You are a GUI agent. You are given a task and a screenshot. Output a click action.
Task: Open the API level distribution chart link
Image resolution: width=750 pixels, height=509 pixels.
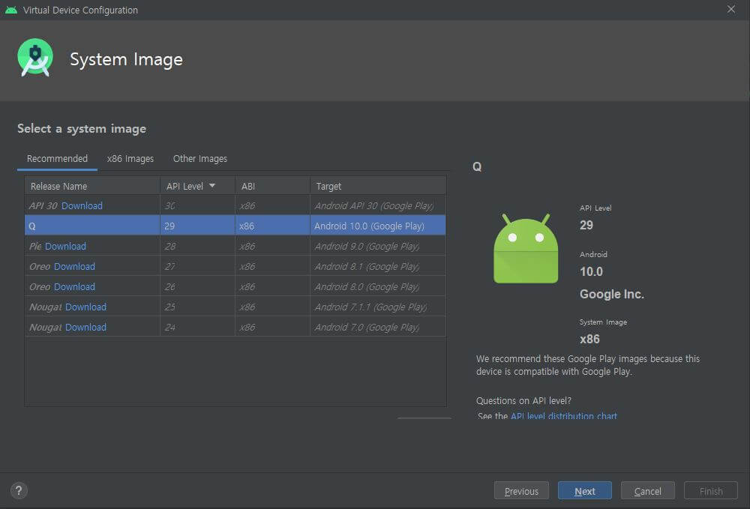pyautogui.click(x=563, y=415)
